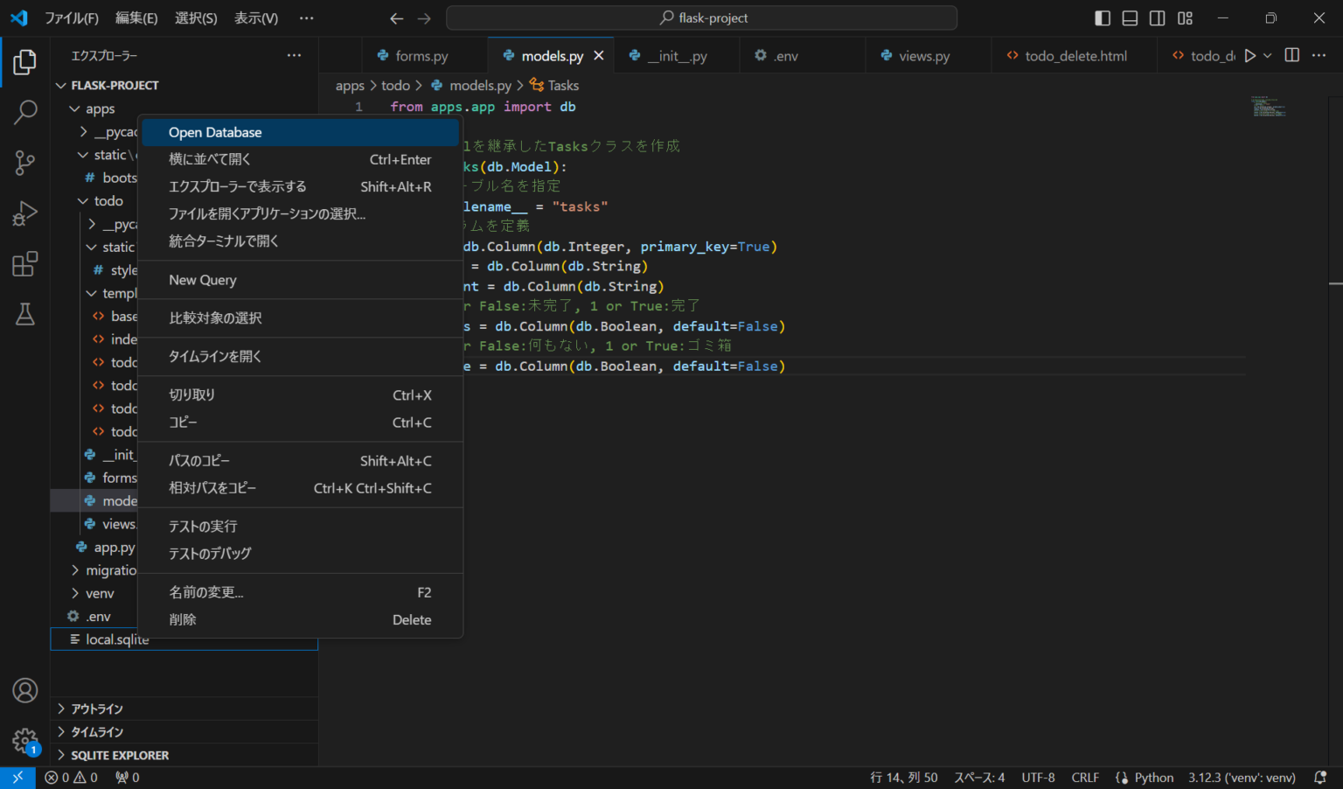Select the Python interpreter in the status bar
This screenshot has width=1343, height=789.
(1242, 777)
